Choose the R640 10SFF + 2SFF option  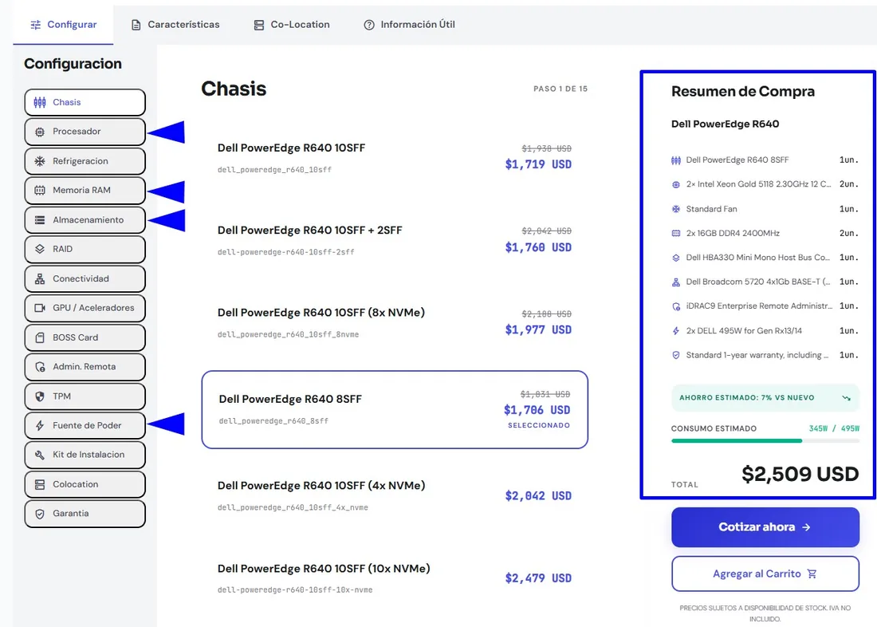pos(395,241)
